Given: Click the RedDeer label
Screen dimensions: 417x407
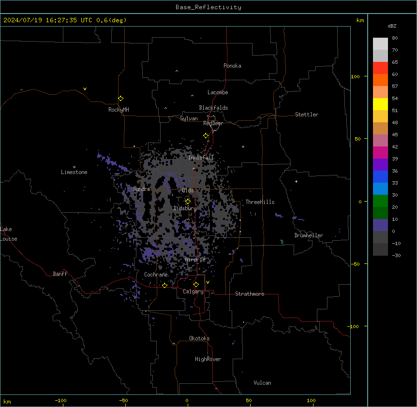Looking at the screenshot, I should [213, 123].
